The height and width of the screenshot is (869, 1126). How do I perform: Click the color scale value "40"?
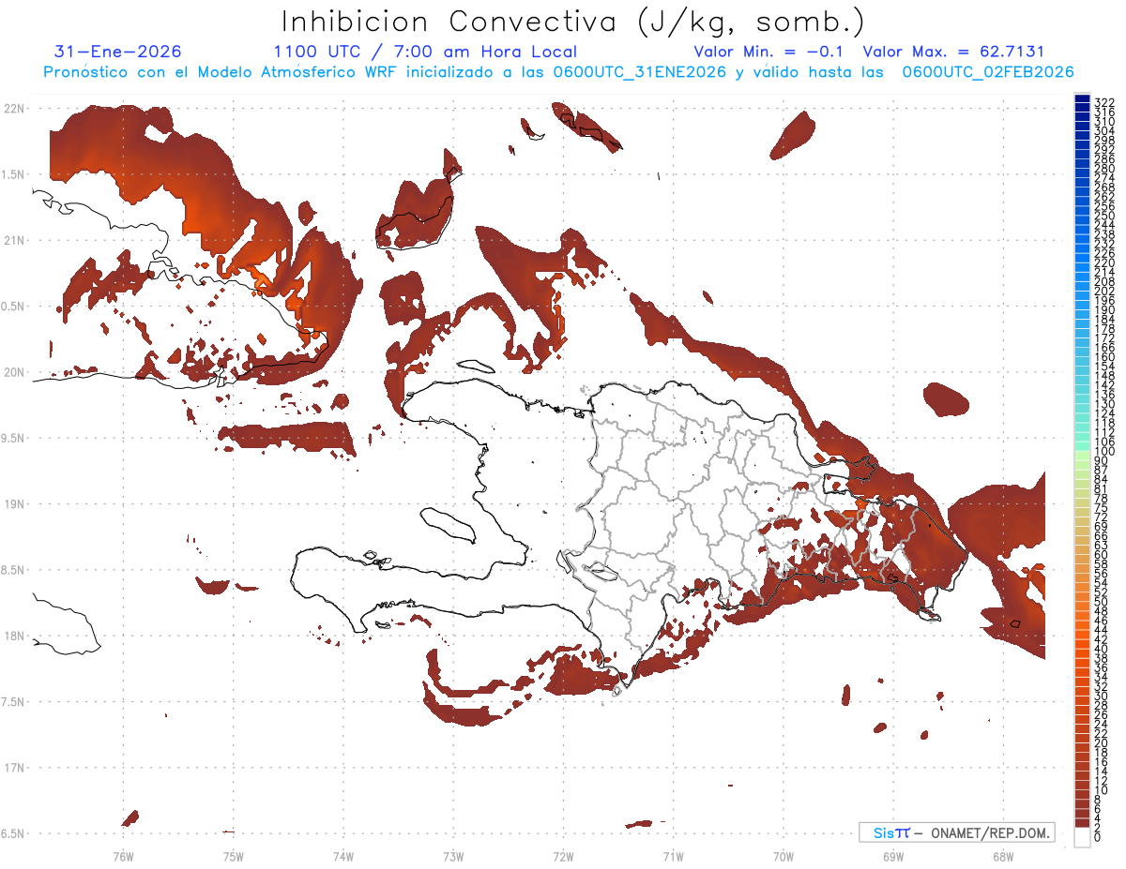(1102, 649)
